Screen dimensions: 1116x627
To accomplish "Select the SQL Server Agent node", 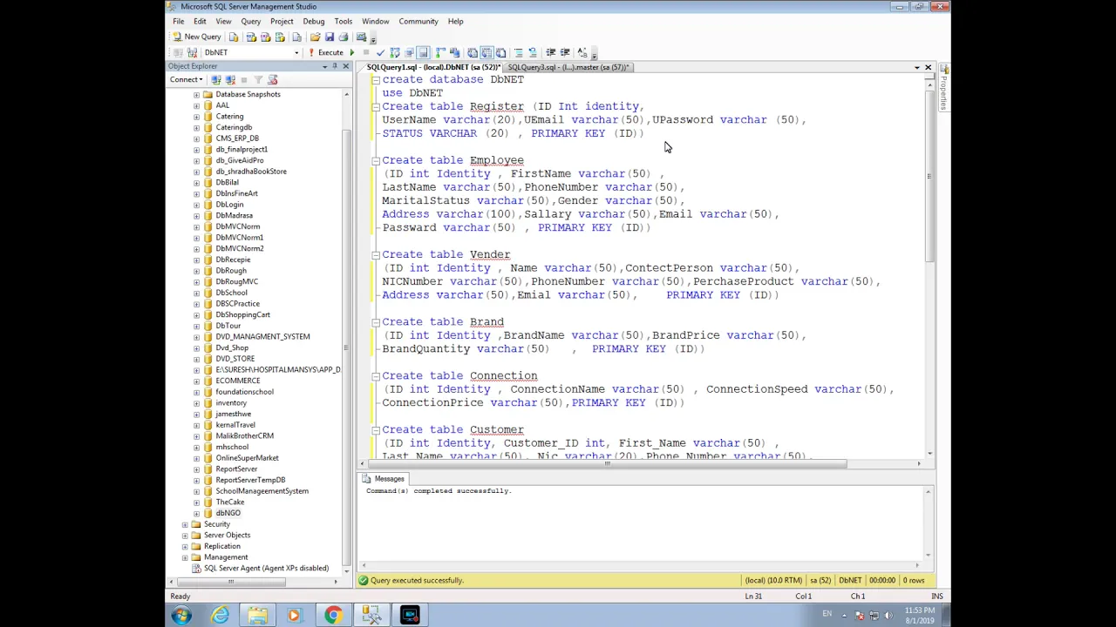I will point(266,568).
